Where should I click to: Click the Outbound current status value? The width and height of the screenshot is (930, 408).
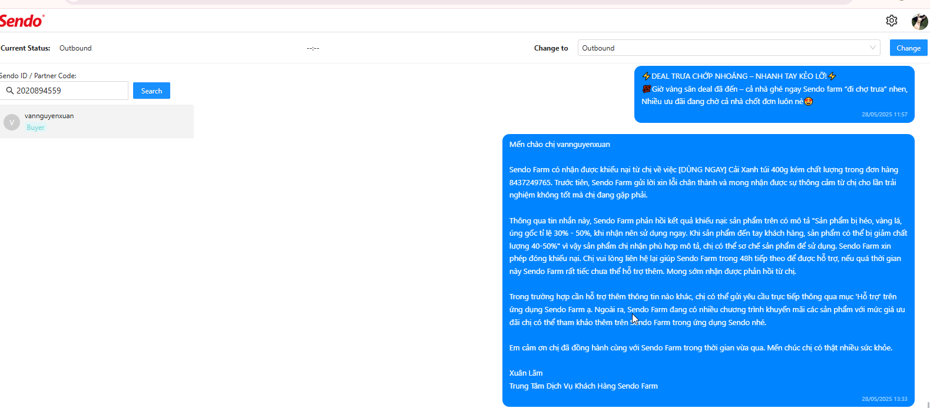click(75, 48)
